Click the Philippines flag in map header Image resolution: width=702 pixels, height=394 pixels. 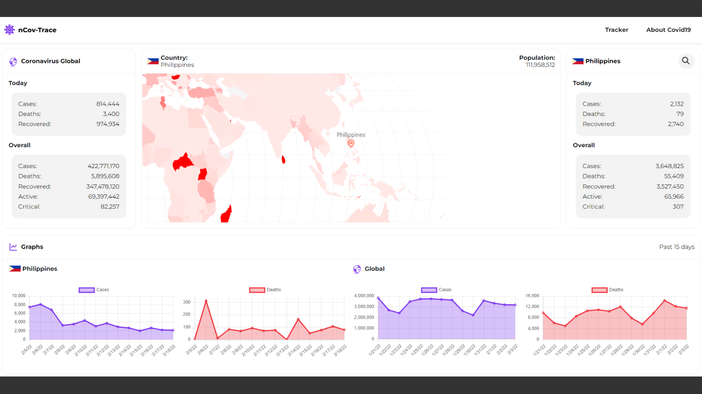[x=152, y=61]
